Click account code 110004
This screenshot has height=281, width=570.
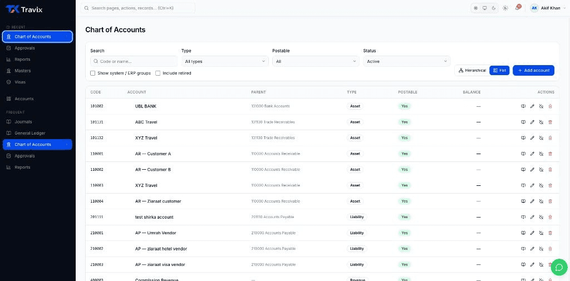[x=97, y=201]
